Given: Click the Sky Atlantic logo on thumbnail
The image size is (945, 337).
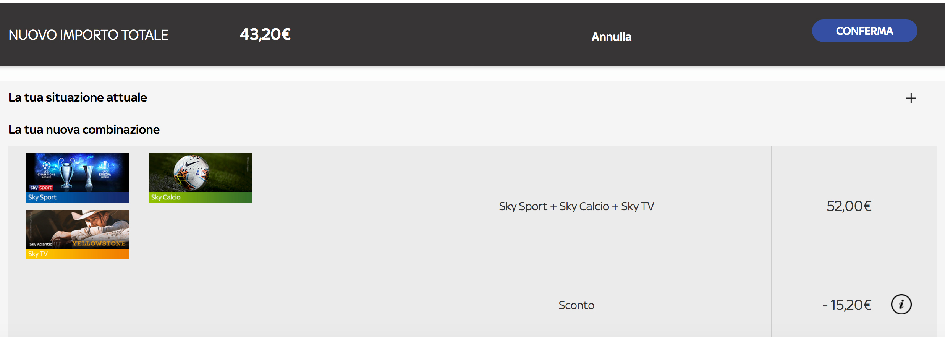Looking at the screenshot, I should pos(40,244).
